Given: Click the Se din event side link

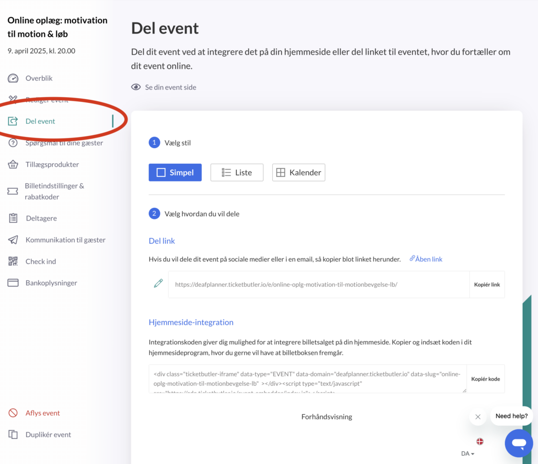Looking at the screenshot, I should pyautogui.click(x=170, y=87).
